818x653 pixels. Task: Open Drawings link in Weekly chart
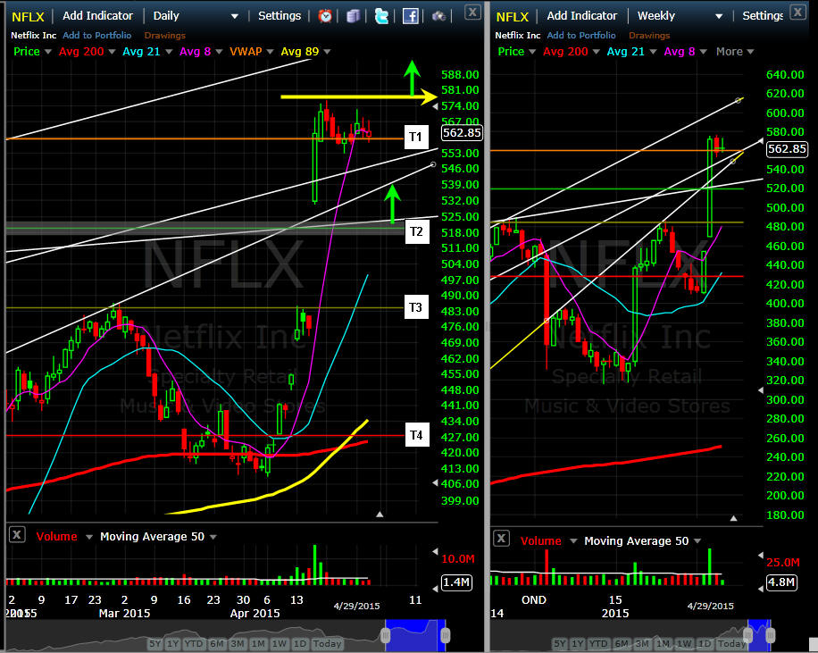point(649,36)
